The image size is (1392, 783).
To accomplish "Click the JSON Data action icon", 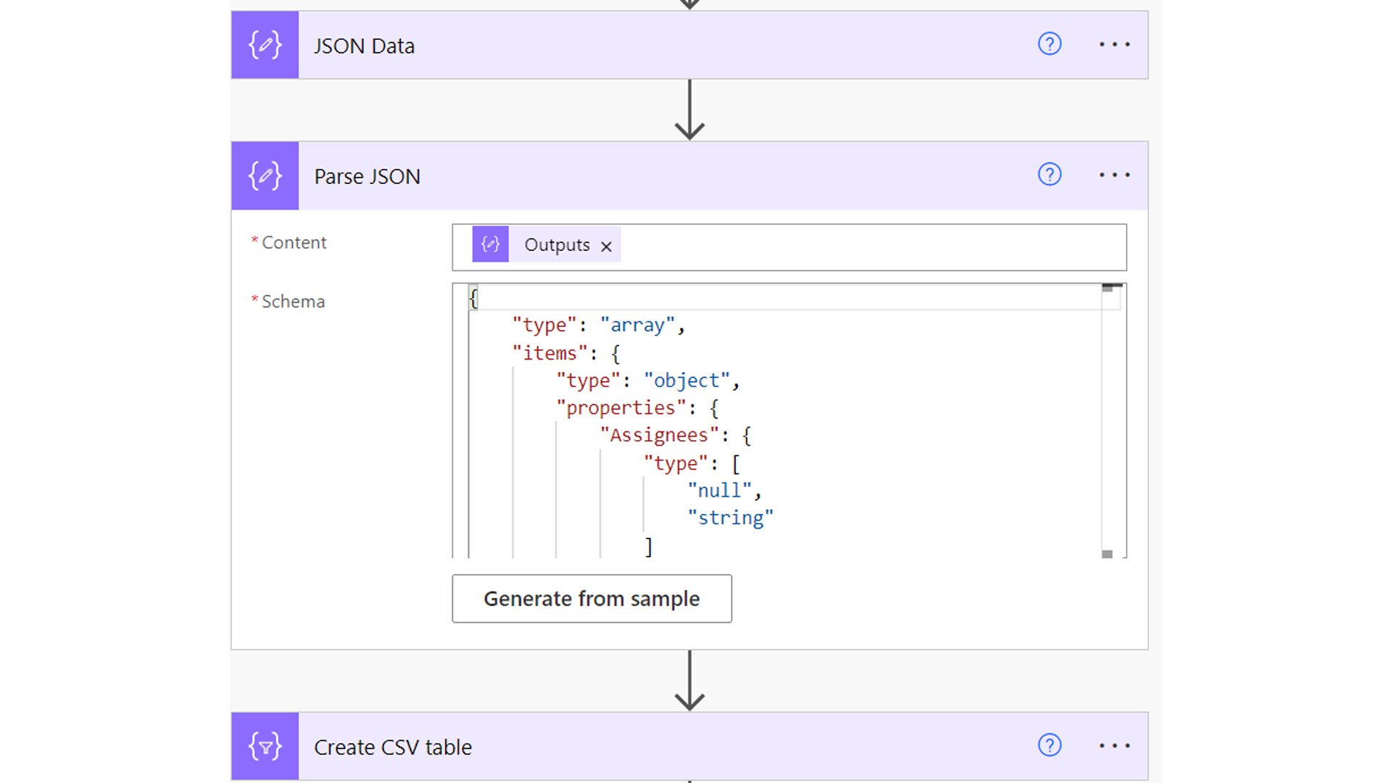I will (x=265, y=45).
